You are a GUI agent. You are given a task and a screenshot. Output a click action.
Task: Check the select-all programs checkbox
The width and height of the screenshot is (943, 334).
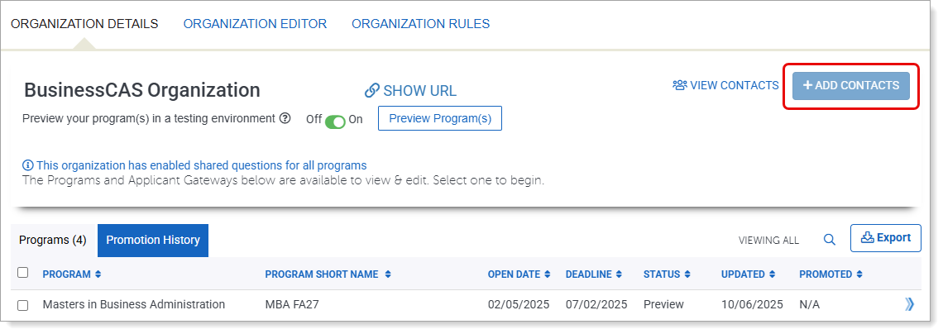coord(23,273)
